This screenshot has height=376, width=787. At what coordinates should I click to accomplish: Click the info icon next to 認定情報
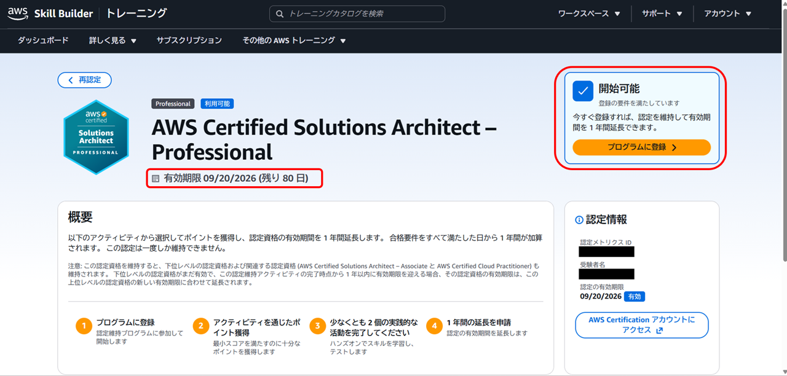coord(579,220)
